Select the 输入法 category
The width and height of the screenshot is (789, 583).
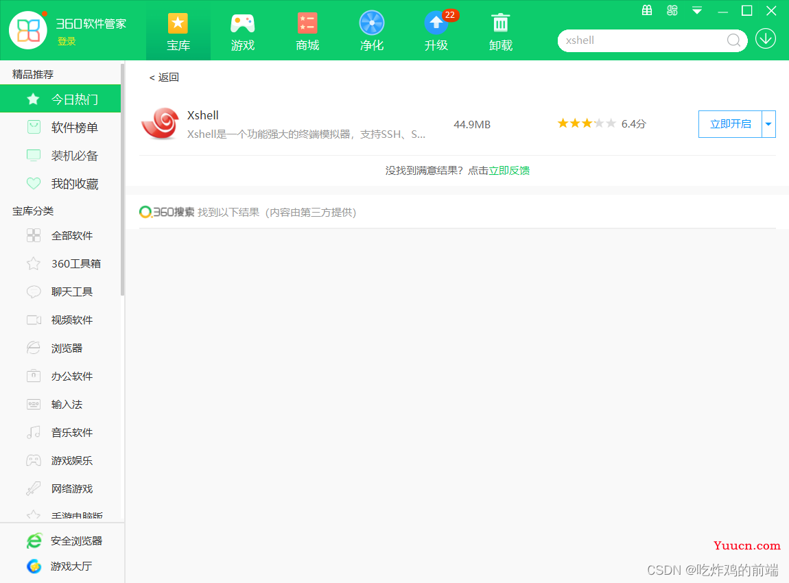click(x=60, y=405)
